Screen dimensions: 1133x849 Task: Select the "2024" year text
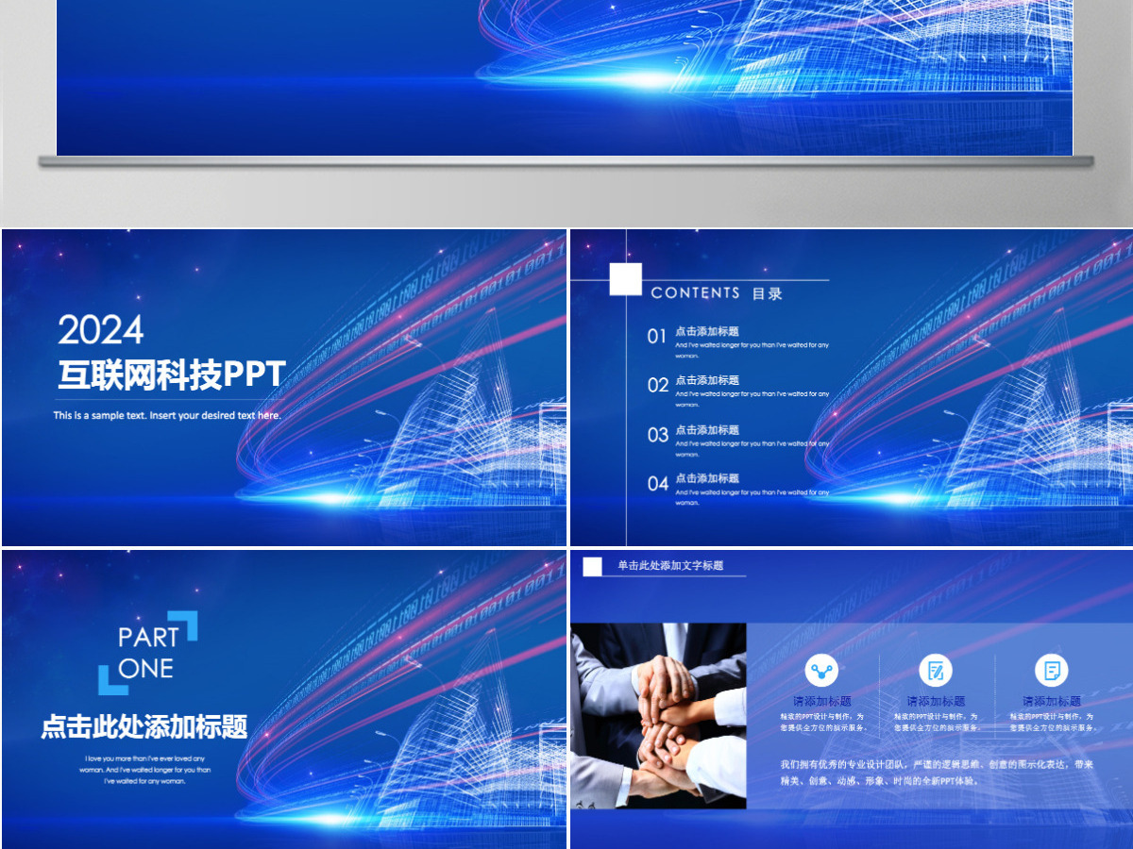[x=101, y=330]
